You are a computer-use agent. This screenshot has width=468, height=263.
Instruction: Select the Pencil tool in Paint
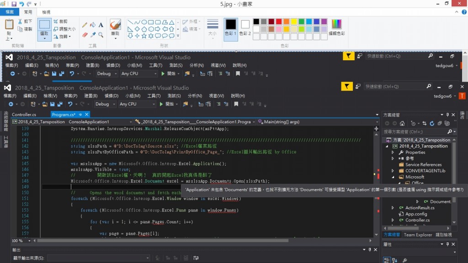click(85, 25)
